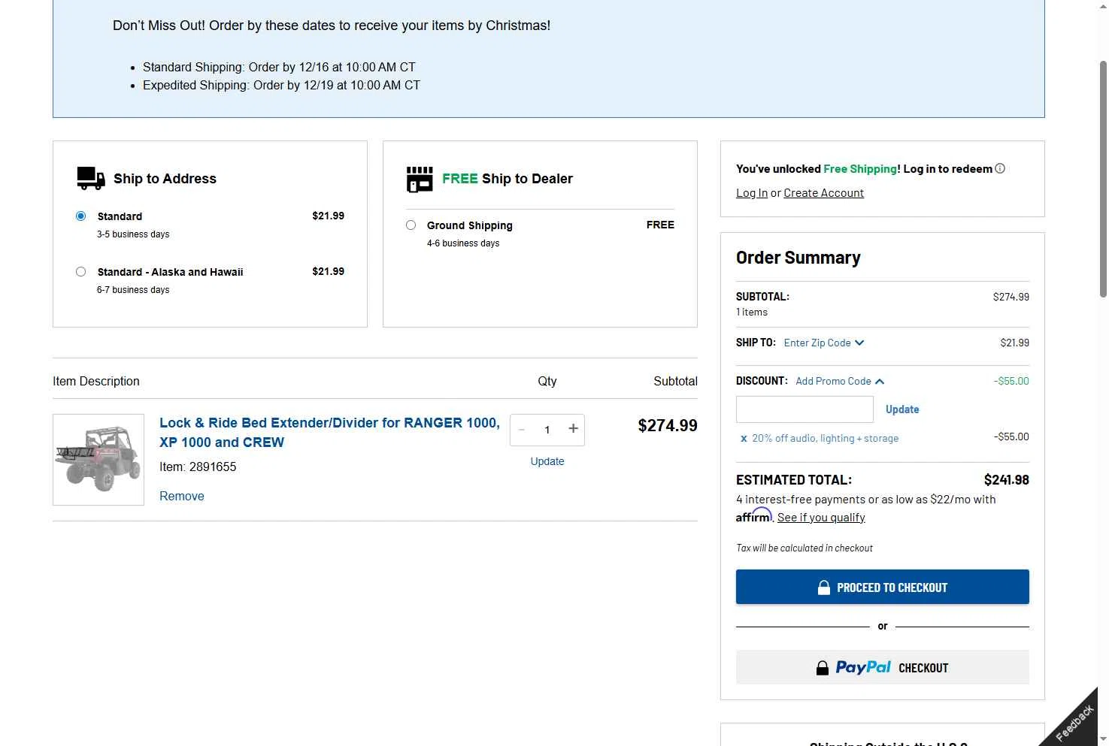Screen dimensions: 1109x746
Task: Click the info icon next to Log in to redeem
Action: coord(1000,168)
